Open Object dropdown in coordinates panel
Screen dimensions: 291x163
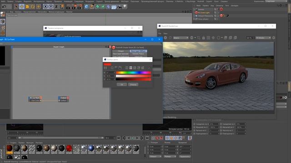(156, 157)
